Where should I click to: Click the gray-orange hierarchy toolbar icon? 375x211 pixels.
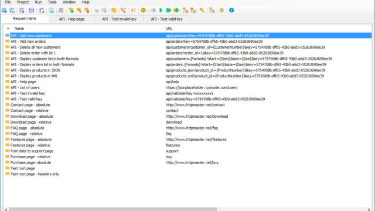[x=212, y=11]
